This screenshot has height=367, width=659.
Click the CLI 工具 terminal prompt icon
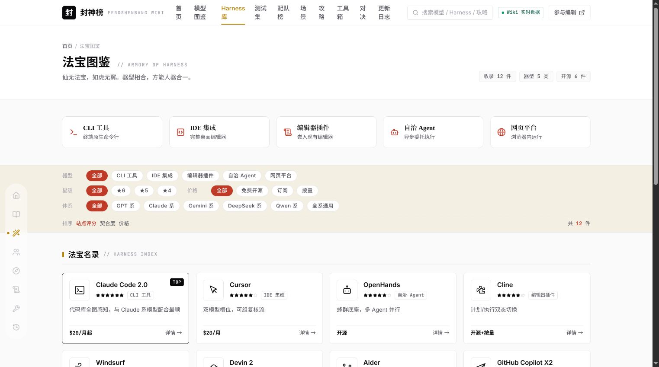[x=74, y=132]
